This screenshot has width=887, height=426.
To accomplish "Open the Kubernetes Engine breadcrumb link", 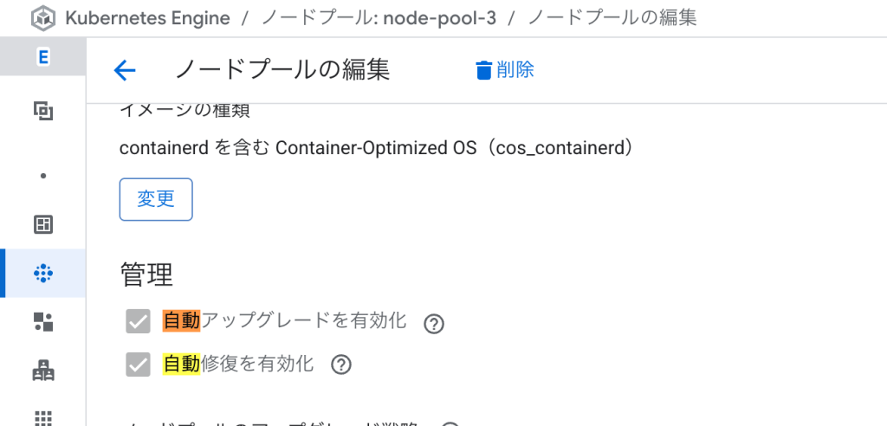I will tap(147, 19).
